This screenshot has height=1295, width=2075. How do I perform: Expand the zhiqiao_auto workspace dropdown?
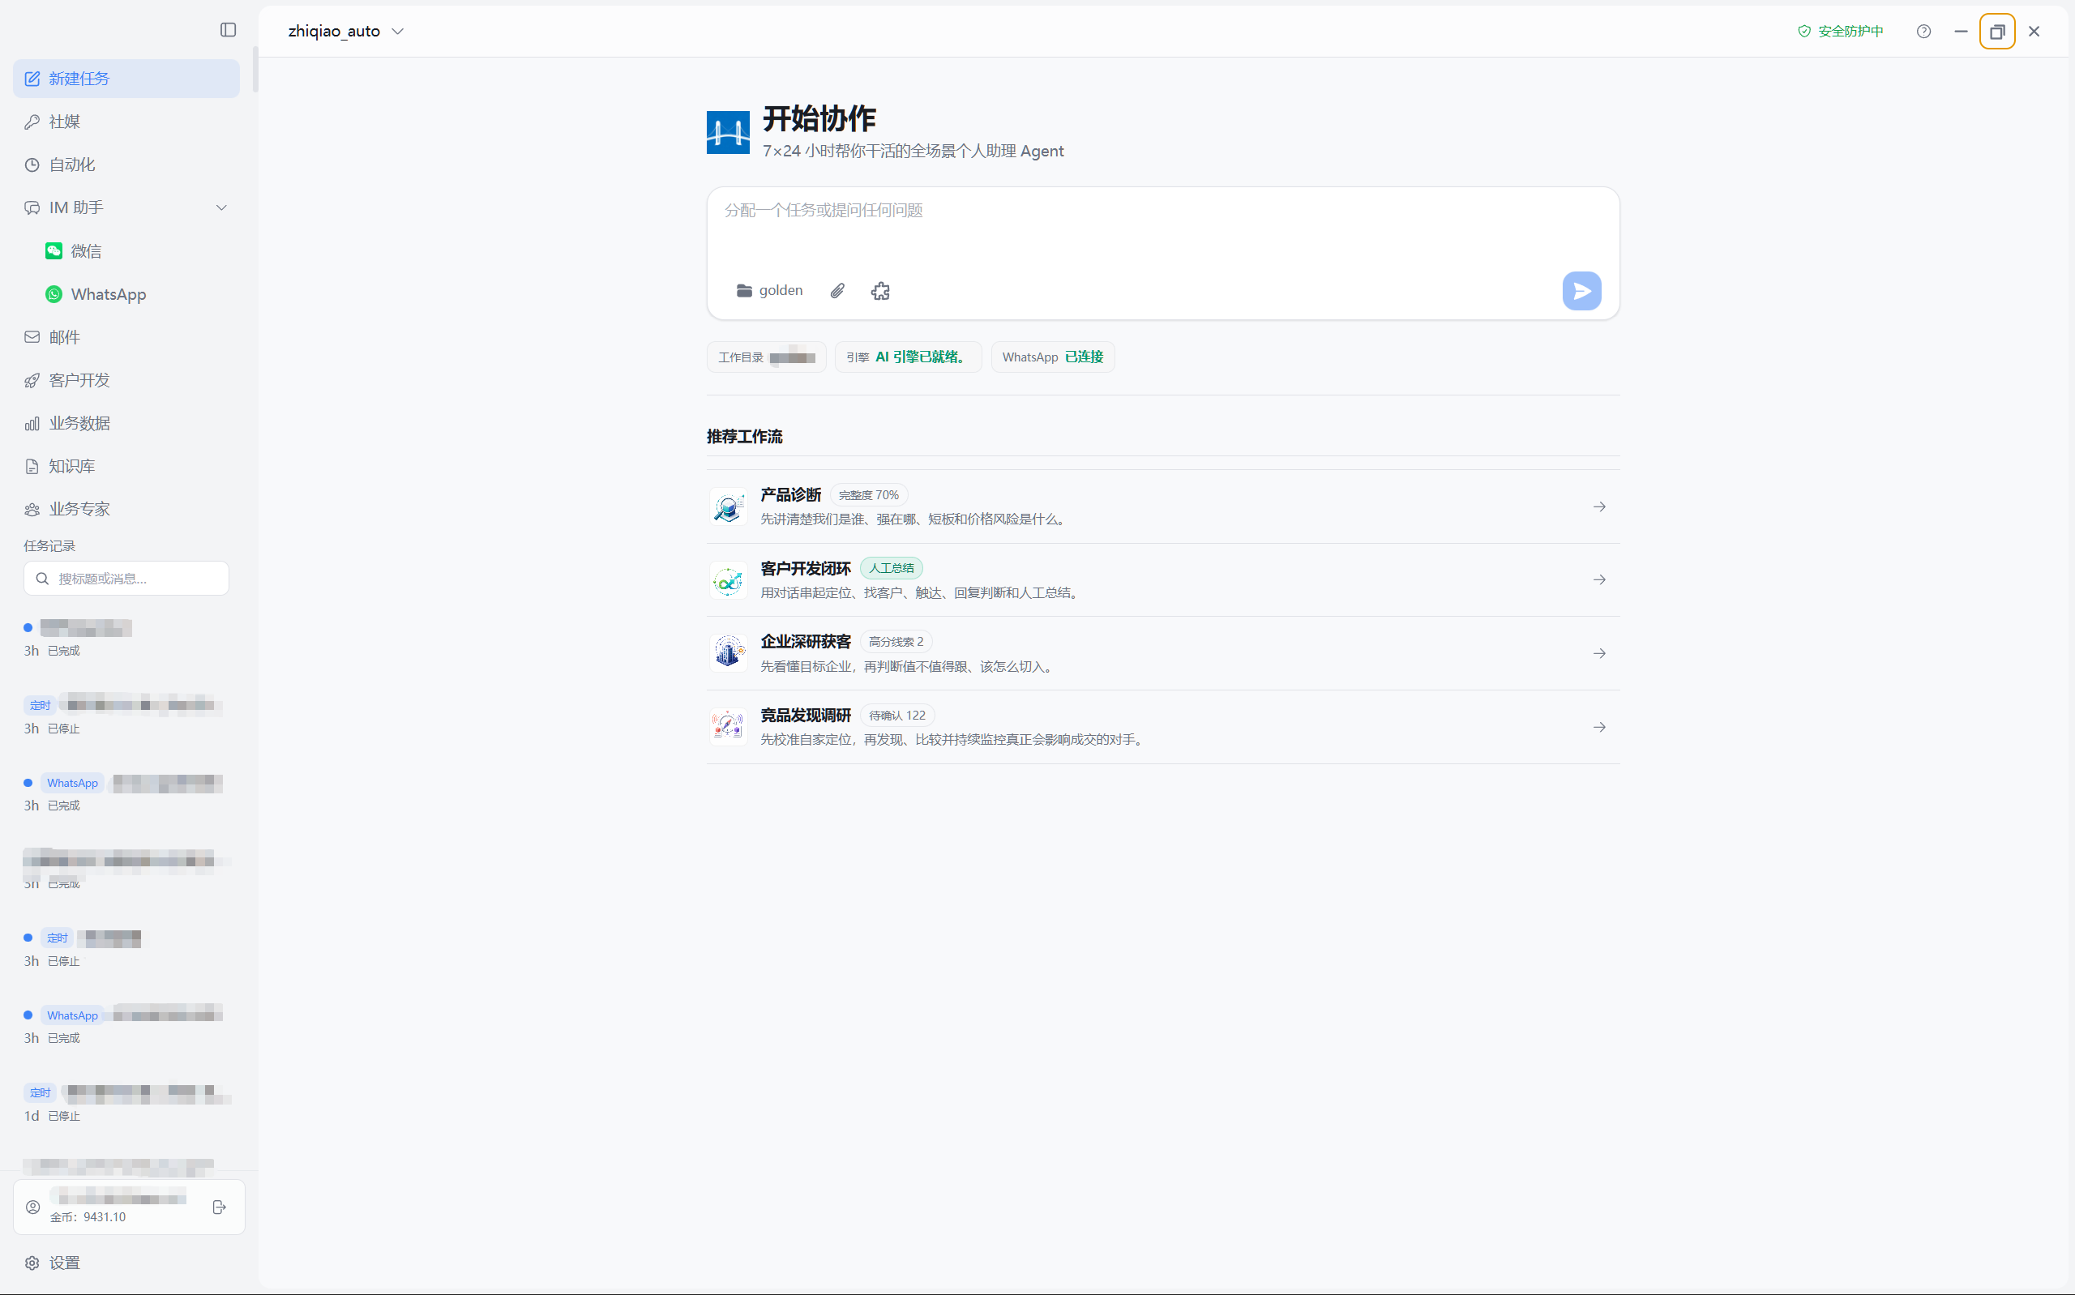(x=346, y=32)
